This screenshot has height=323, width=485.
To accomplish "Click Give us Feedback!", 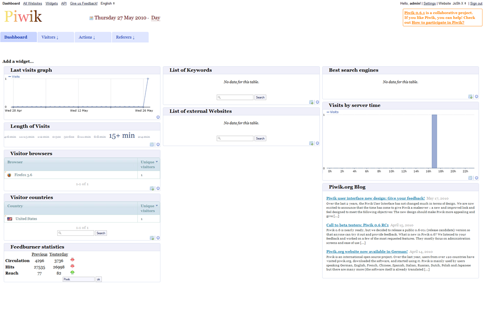I will coord(83,3).
